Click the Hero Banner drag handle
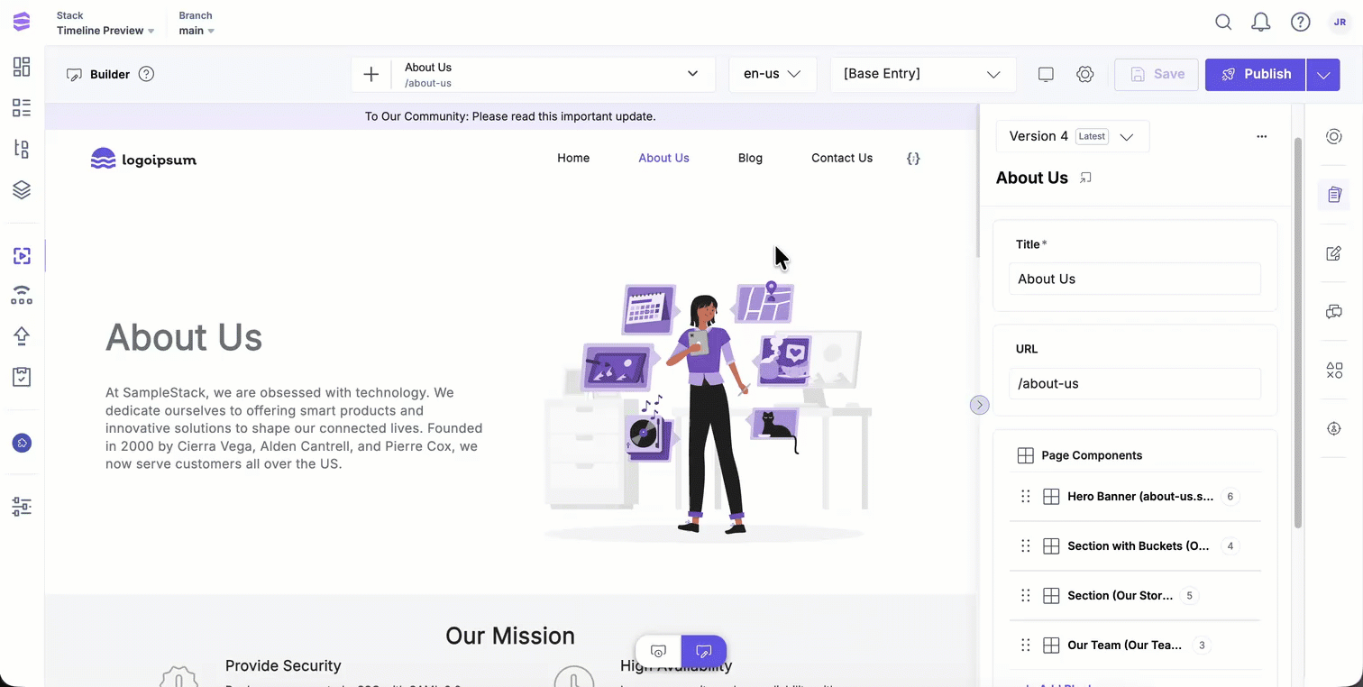Viewport: 1363px width, 687px height. click(1025, 496)
